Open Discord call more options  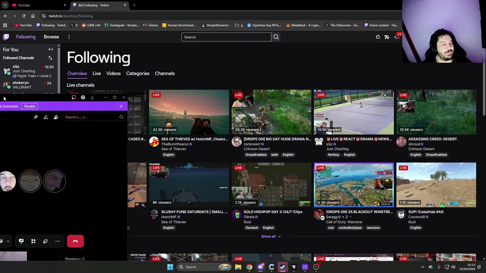(58, 241)
